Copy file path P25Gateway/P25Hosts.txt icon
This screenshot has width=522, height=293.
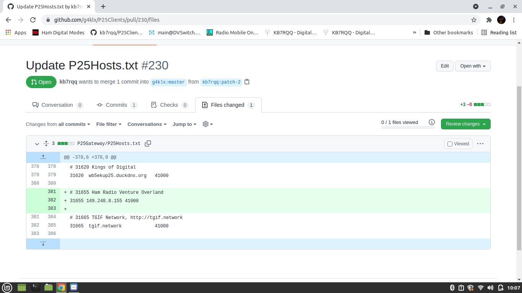tap(148, 143)
